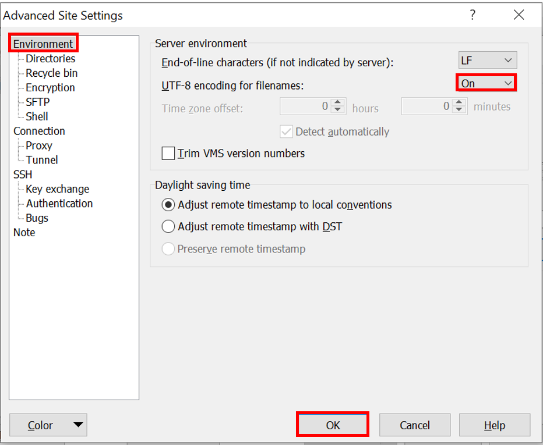The width and height of the screenshot is (543, 445).
Task: Select Tunnel in the settings tree
Action: coord(42,160)
